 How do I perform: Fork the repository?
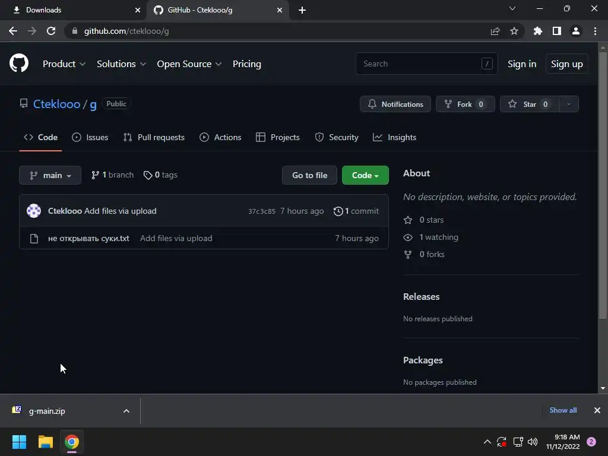(465, 104)
